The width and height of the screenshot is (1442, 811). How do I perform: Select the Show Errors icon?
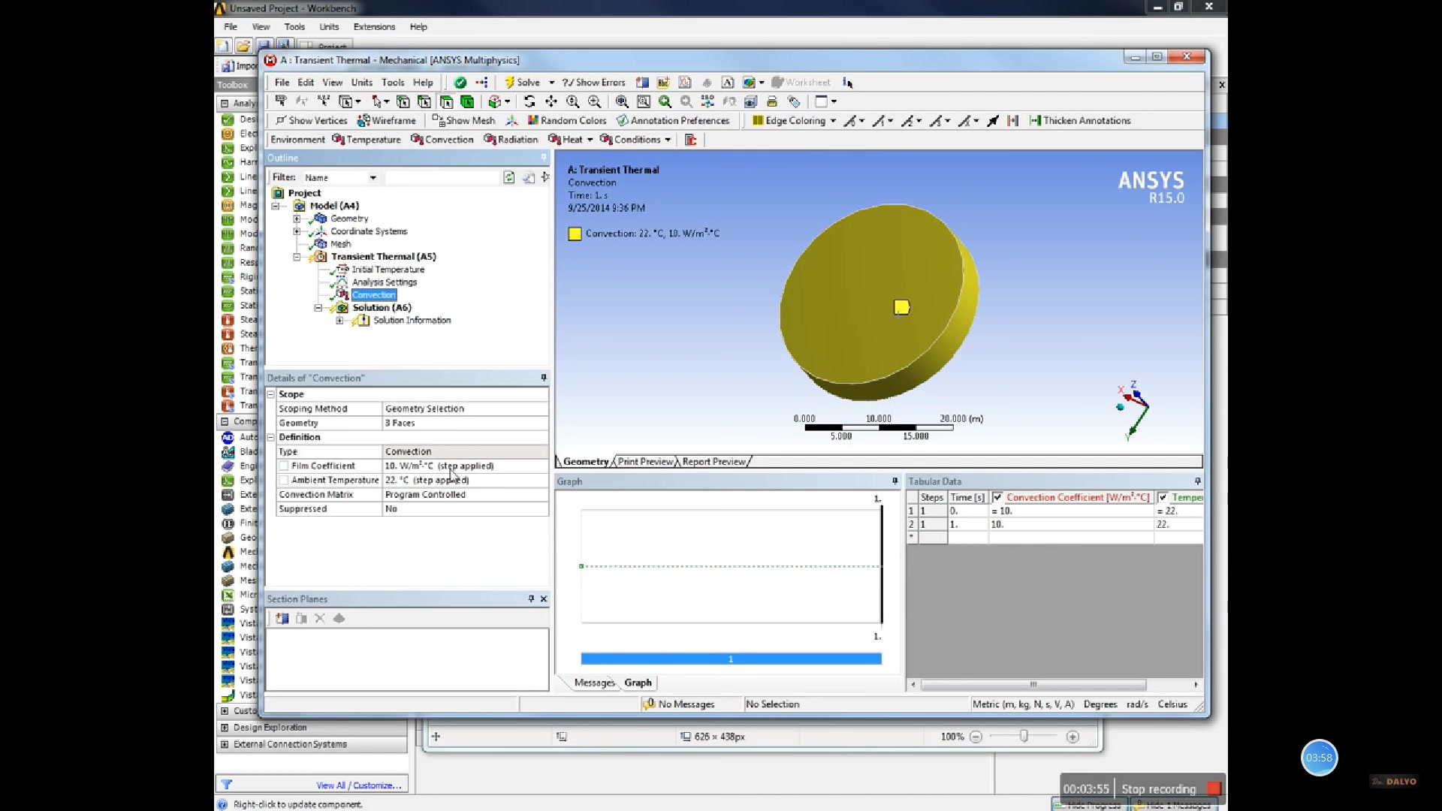[x=594, y=83]
